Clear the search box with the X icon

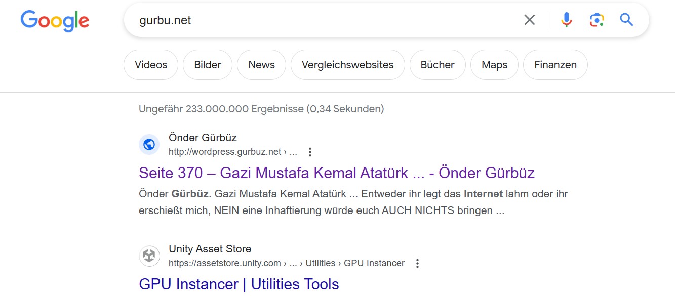[x=529, y=20]
